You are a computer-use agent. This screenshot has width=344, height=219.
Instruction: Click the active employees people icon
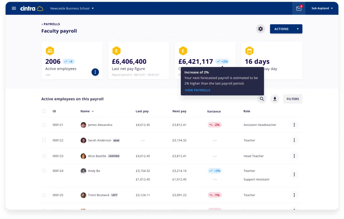tap(50, 51)
